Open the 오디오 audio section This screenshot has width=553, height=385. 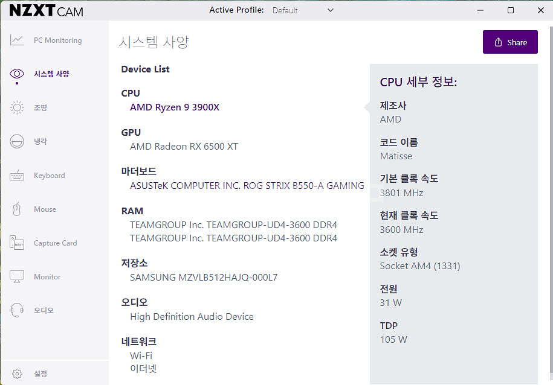44,310
